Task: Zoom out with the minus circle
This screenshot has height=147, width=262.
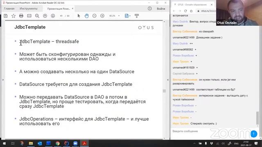Action: coord(95,16)
